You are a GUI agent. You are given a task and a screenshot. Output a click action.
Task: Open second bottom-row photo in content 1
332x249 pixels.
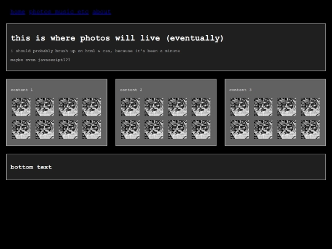45,129
